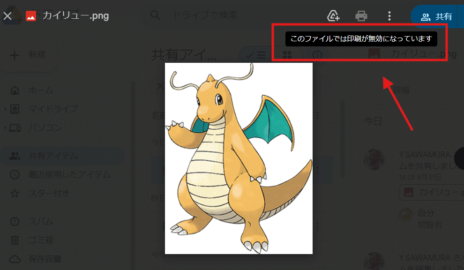The width and height of the screenshot is (464, 270).
Task: Click the 詳細 details tab
Action: (x=400, y=90)
